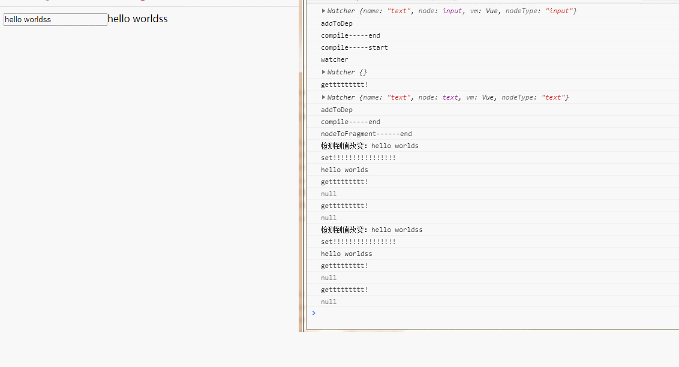This screenshot has height=367, width=679.
Task: Click the '检测到值改变: hello worldss' log entry
Action: 371,230
